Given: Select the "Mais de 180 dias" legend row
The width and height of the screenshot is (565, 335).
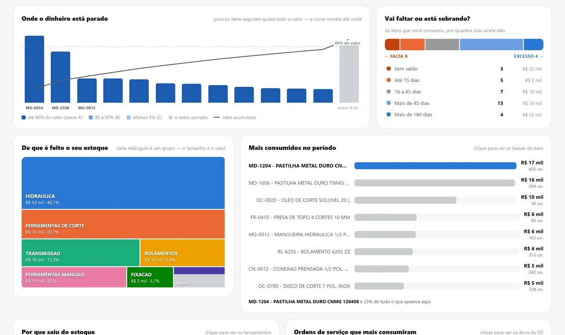Looking at the screenshot, I should tap(464, 115).
